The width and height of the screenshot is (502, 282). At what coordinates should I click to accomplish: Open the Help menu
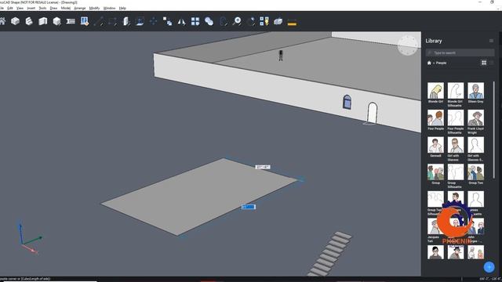(122, 8)
